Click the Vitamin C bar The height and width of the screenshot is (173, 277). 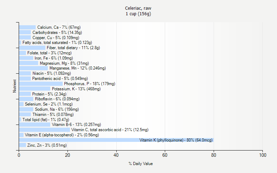pyautogui.click(x=45, y=130)
